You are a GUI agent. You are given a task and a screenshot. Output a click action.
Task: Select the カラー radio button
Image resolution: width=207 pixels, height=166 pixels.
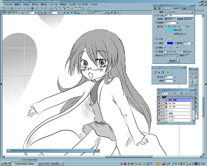(x=183, y=26)
